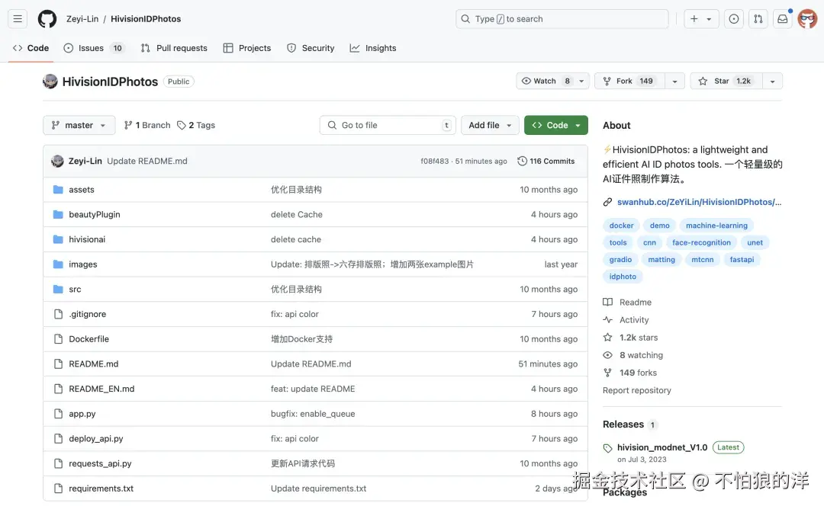Filter by the docker topic tag

pos(621,226)
